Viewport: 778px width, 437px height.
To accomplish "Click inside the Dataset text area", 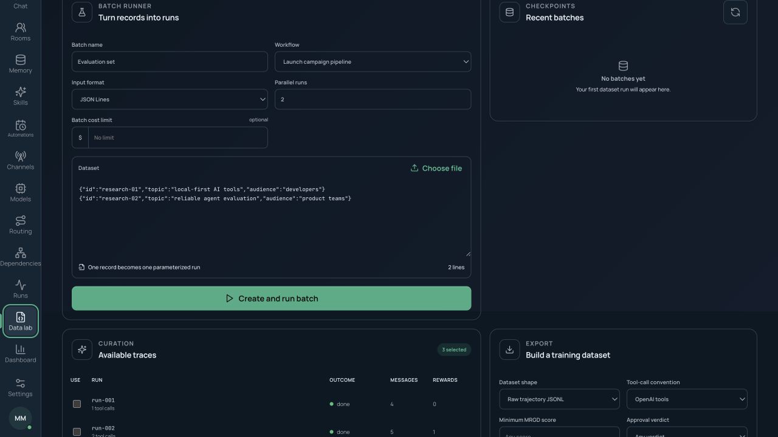I will pos(271,217).
